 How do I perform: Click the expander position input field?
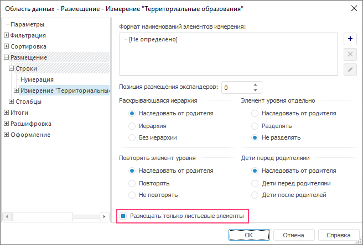tap(236, 87)
